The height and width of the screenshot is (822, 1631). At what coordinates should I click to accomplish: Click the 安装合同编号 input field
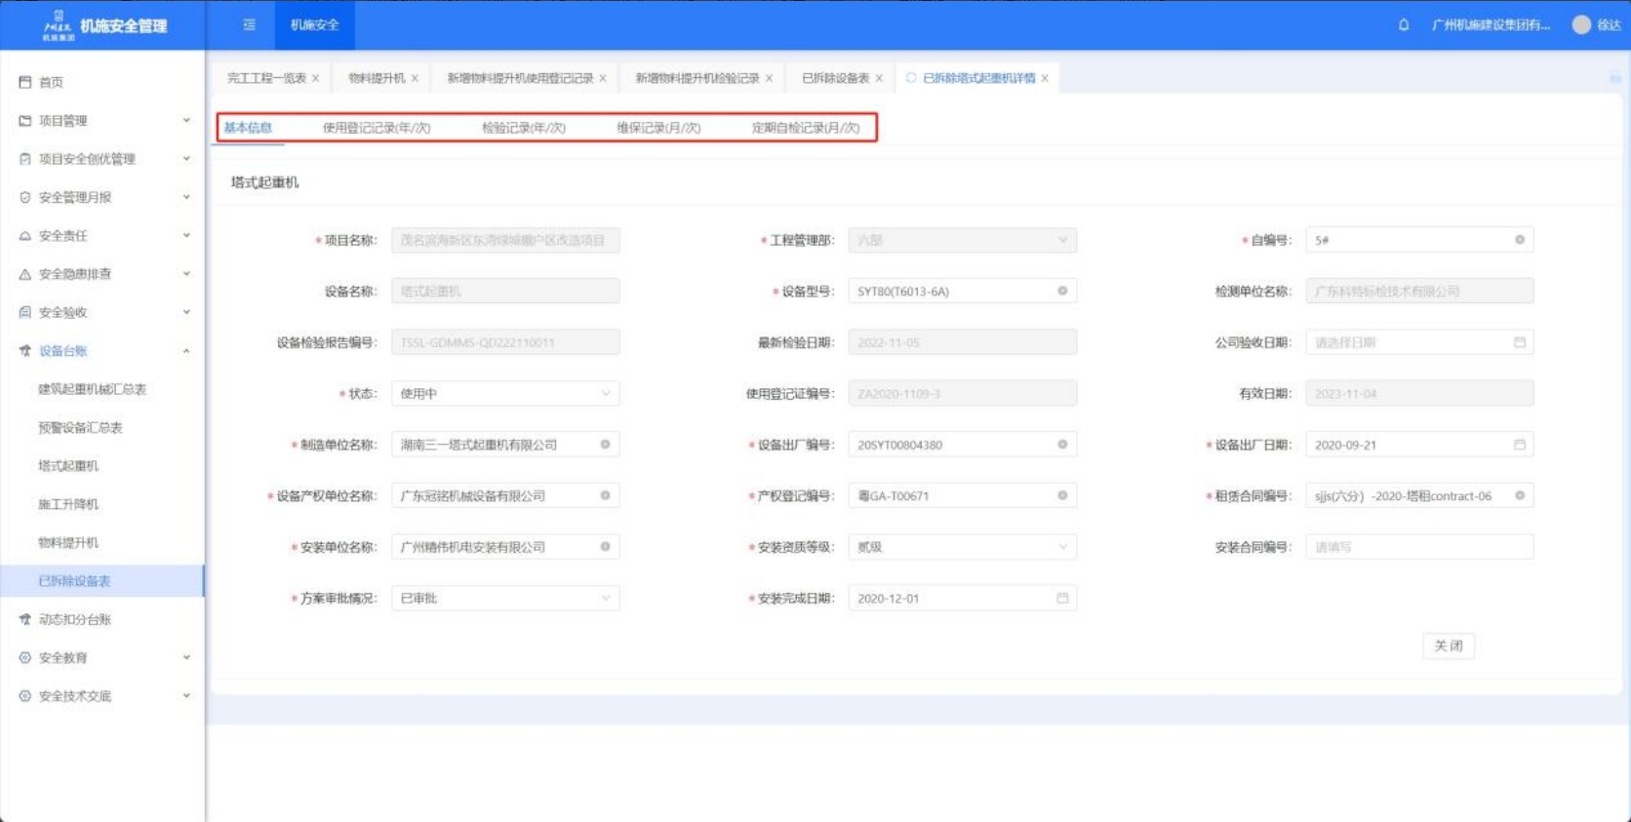[1418, 547]
